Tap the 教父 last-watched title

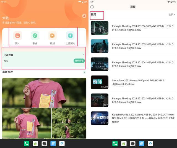6,61
